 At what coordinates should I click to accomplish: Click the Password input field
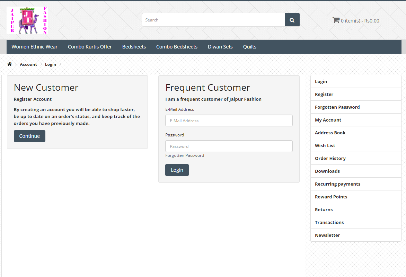[229, 146]
